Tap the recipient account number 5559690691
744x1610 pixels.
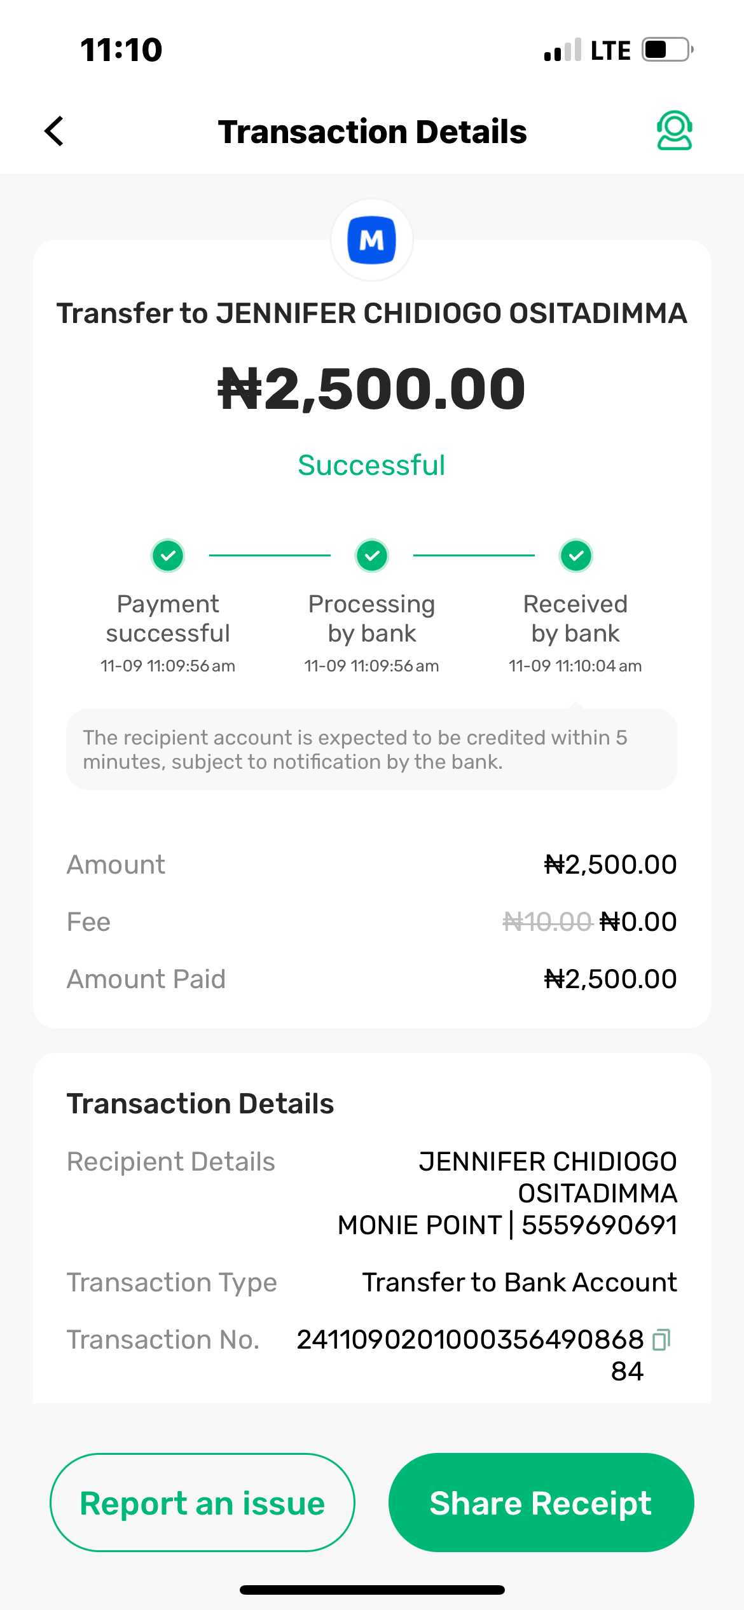[599, 1225]
